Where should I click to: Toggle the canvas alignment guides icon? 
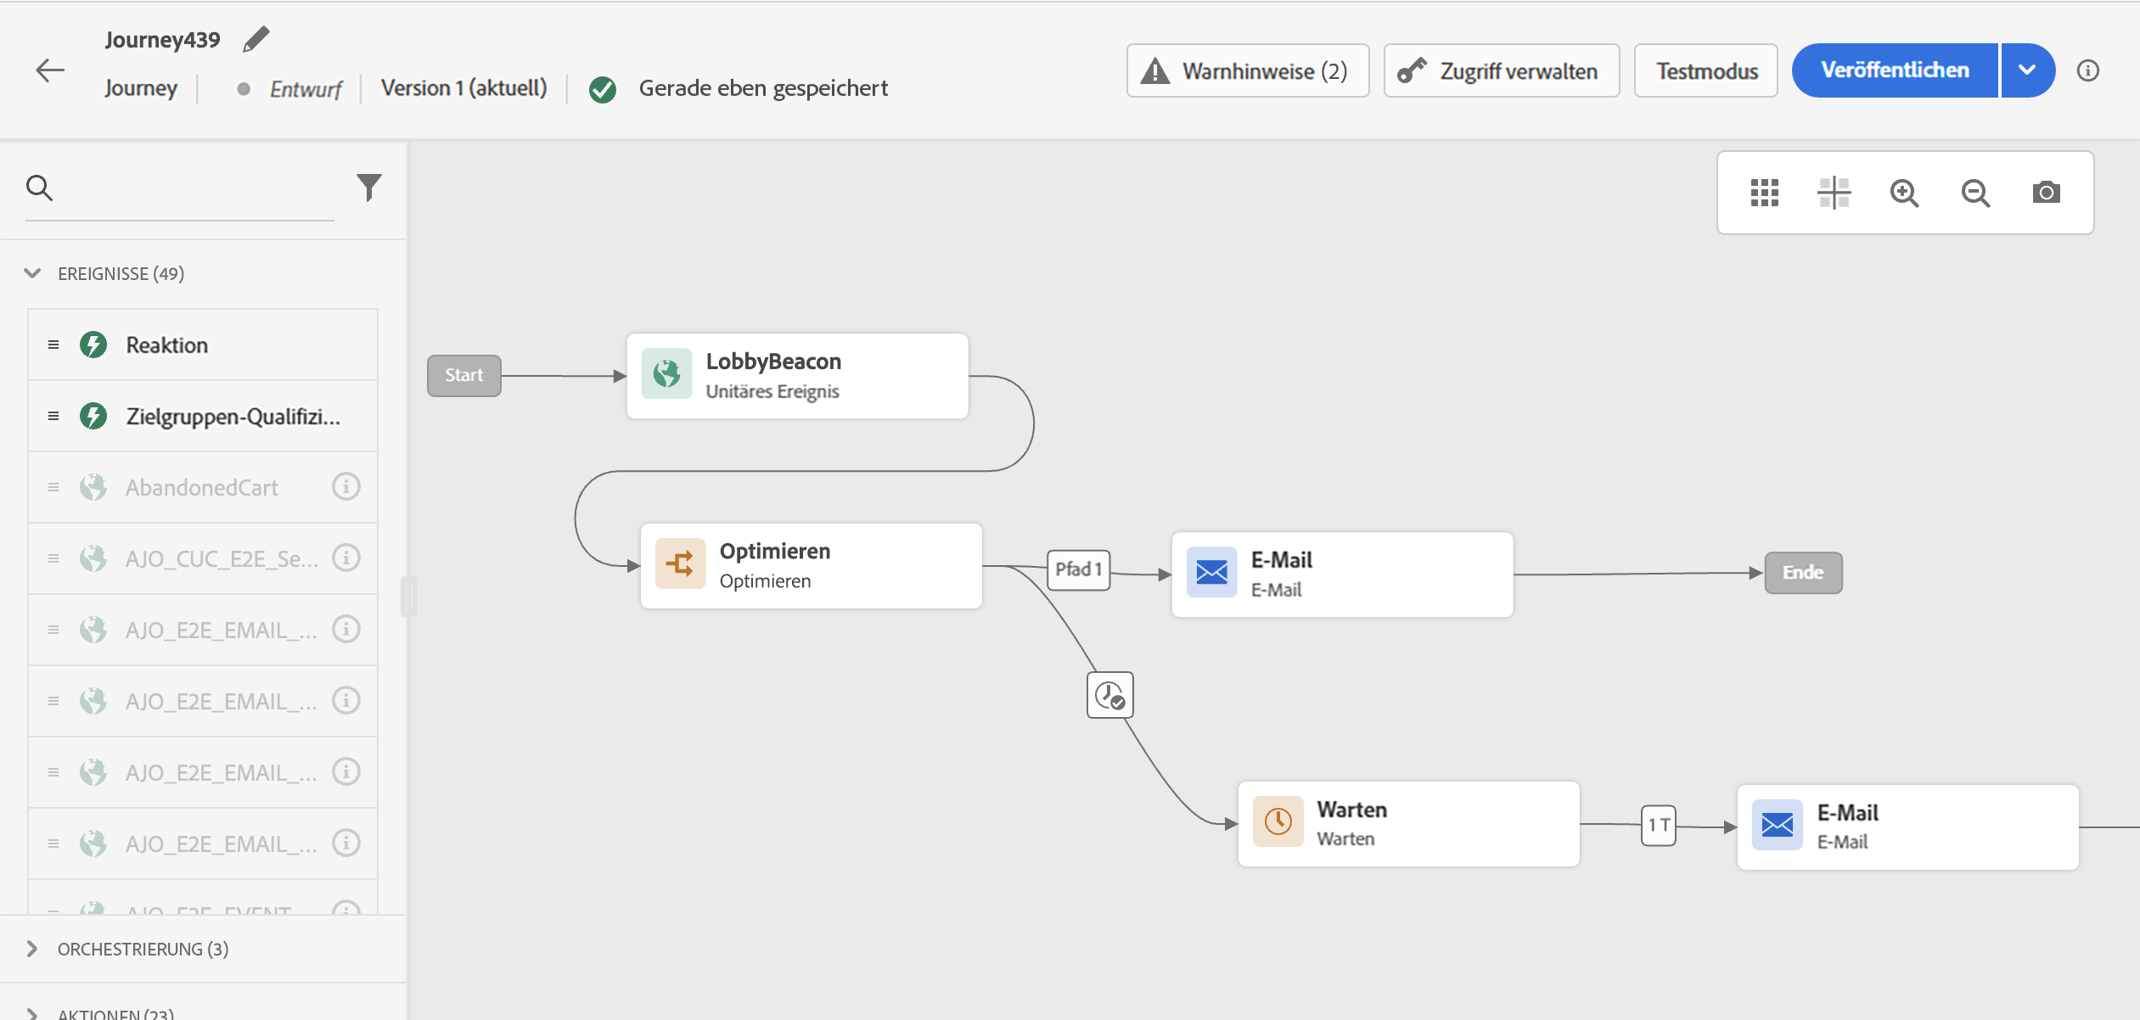coord(1834,193)
